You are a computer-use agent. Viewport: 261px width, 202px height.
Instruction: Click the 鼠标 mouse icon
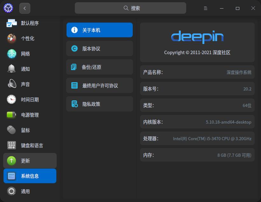(x=11, y=130)
